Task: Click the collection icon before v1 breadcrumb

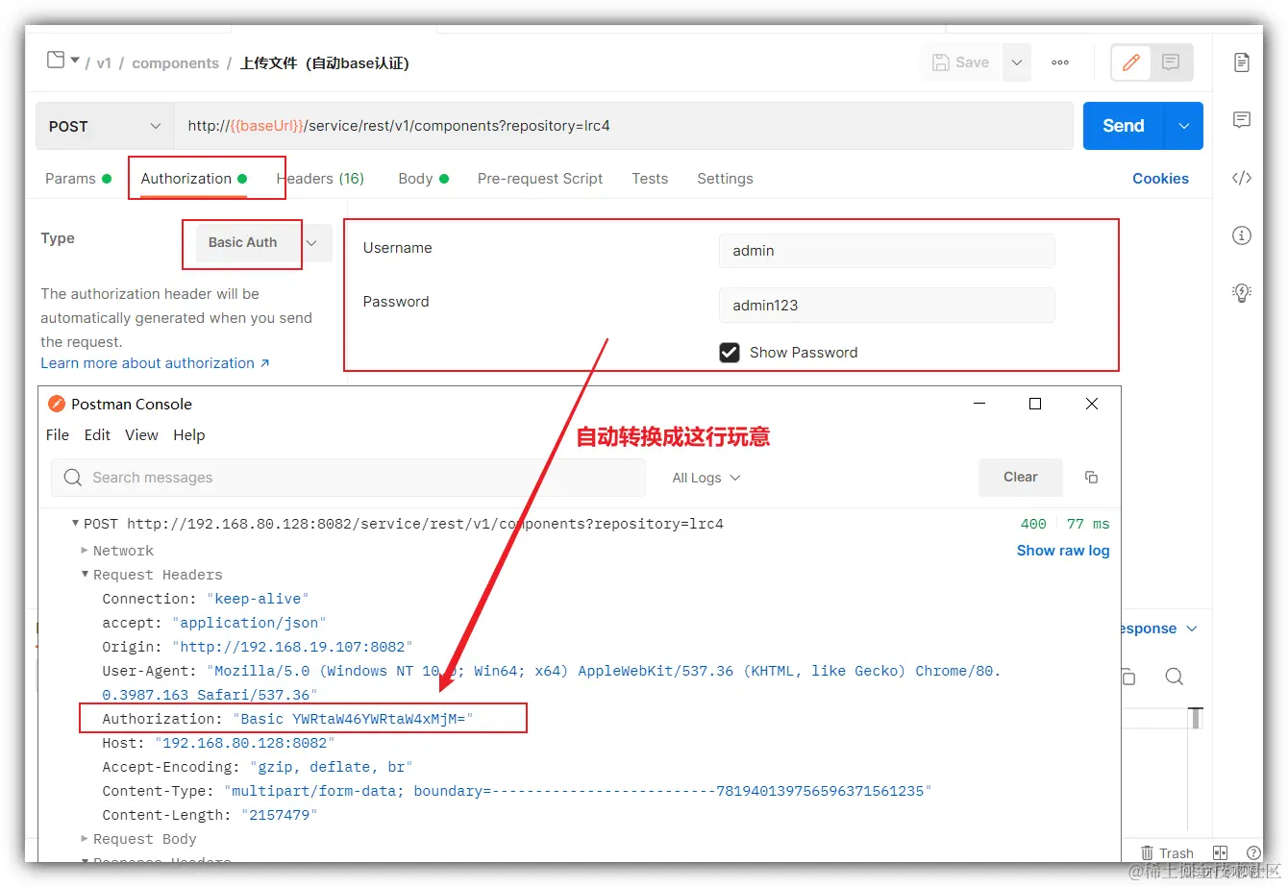Action: point(56,60)
